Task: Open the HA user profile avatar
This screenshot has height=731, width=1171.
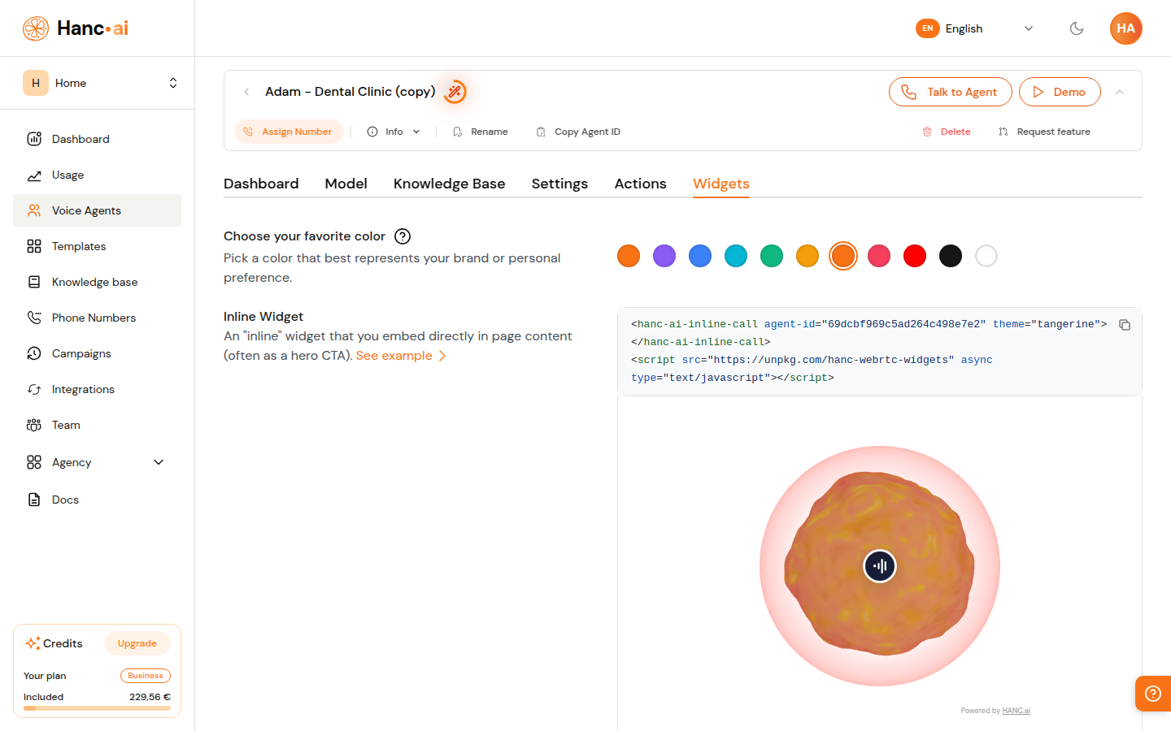Action: 1125,28
